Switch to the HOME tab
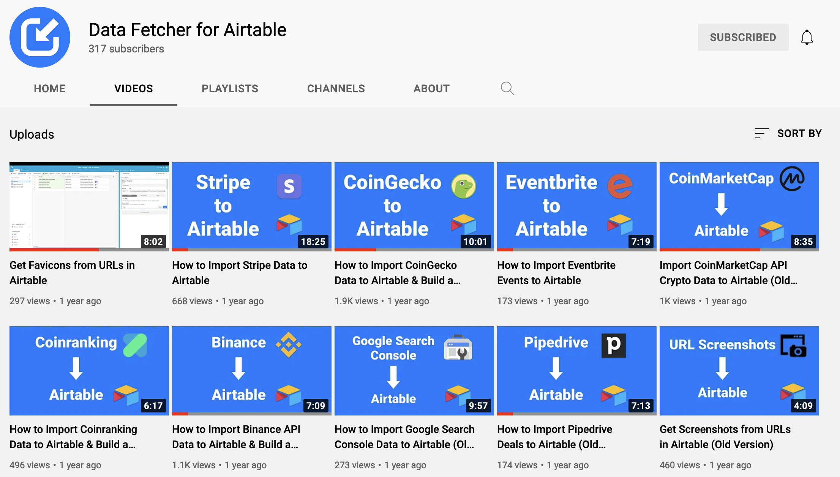Image resolution: width=840 pixels, height=477 pixels. coord(50,88)
